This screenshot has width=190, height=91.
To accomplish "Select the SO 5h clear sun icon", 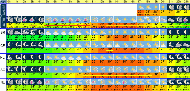I will click(48, 69).
